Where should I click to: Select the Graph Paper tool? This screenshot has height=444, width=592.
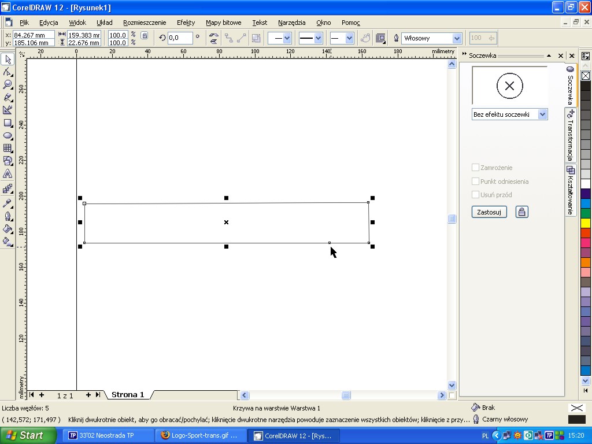[8, 148]
